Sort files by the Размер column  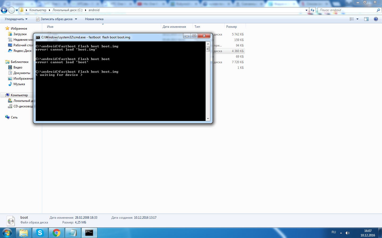[x=232, y=27]
